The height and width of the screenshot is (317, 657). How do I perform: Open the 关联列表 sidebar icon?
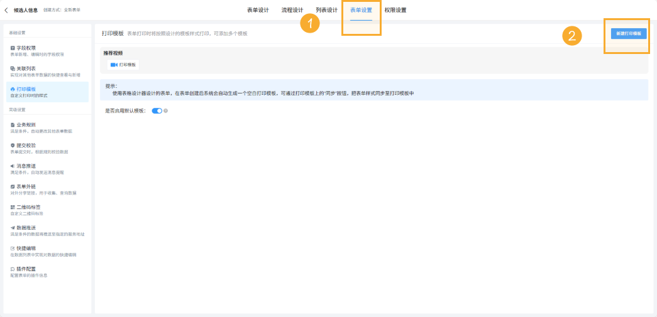(13, 68)
